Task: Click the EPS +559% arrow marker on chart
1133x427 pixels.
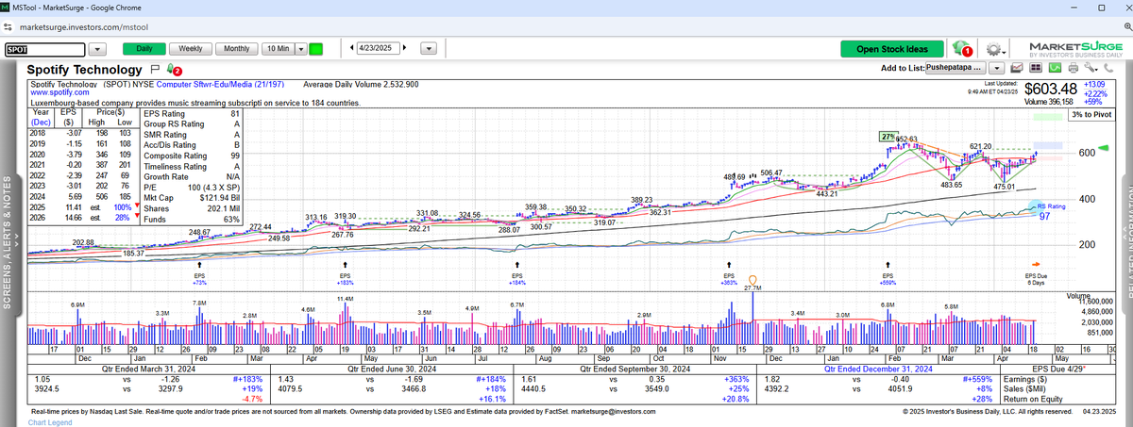Action: (x=886, y=265)
